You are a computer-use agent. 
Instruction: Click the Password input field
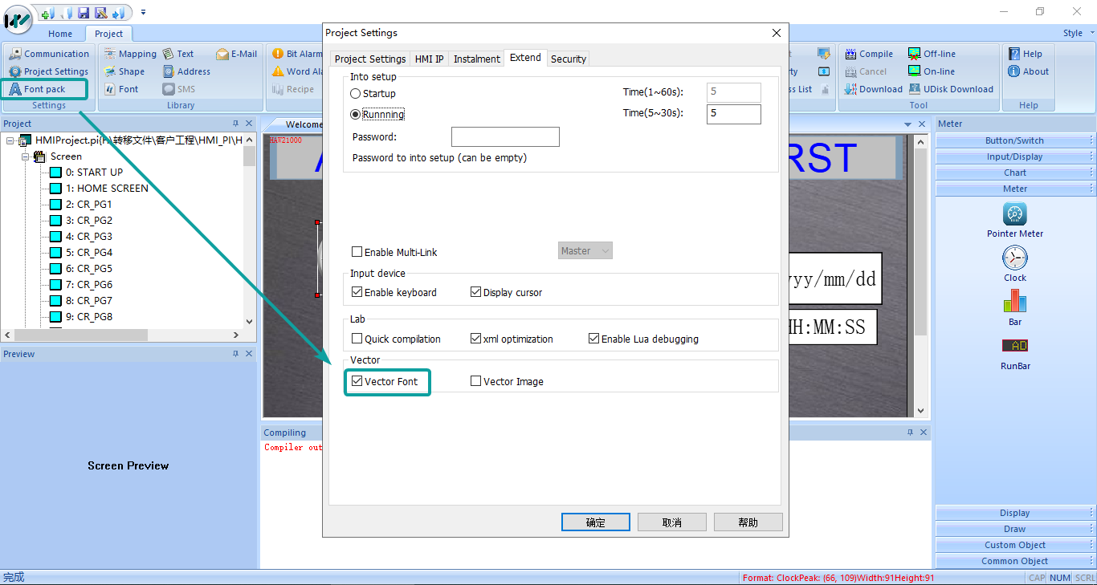(505, 137)
